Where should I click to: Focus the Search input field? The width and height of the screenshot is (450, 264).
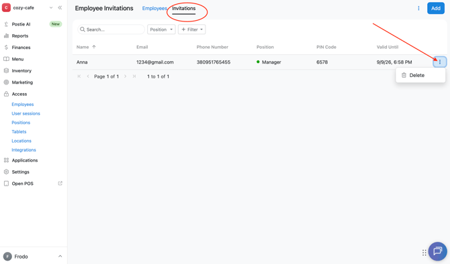111,29
